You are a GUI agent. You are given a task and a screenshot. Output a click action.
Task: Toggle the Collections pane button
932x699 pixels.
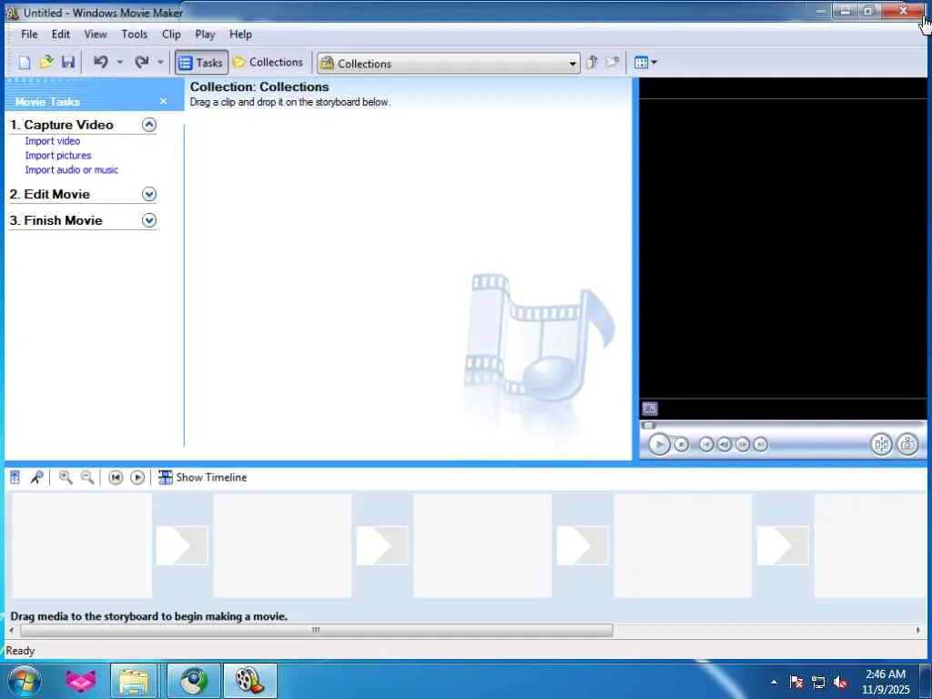[x=268, y=62]
